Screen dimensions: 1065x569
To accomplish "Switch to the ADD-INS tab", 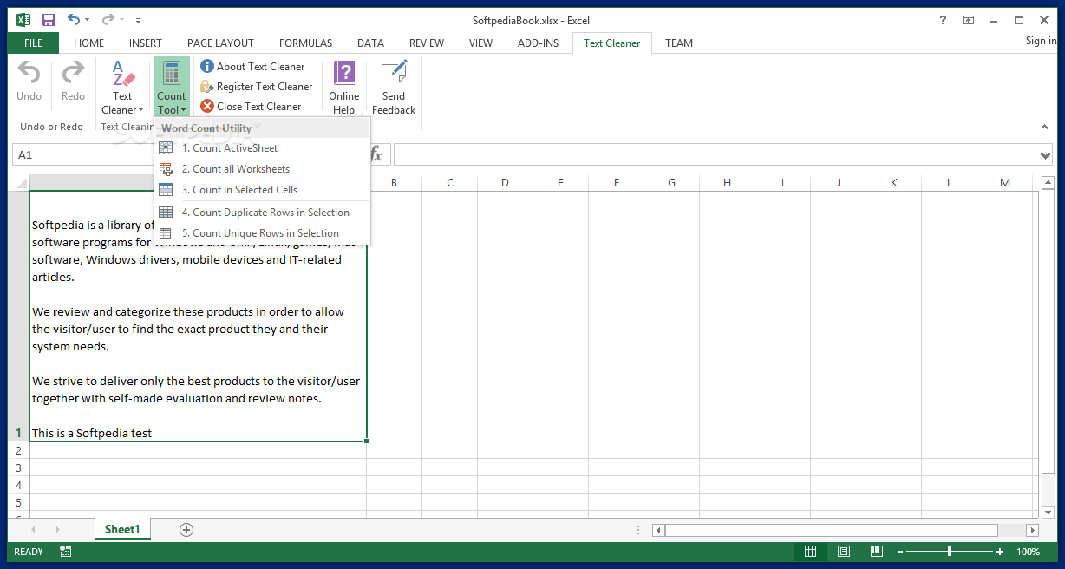I will [x=539, y=43].
